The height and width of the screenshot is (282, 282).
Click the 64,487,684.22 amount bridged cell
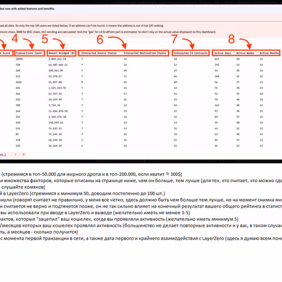[x=58, y=65]
